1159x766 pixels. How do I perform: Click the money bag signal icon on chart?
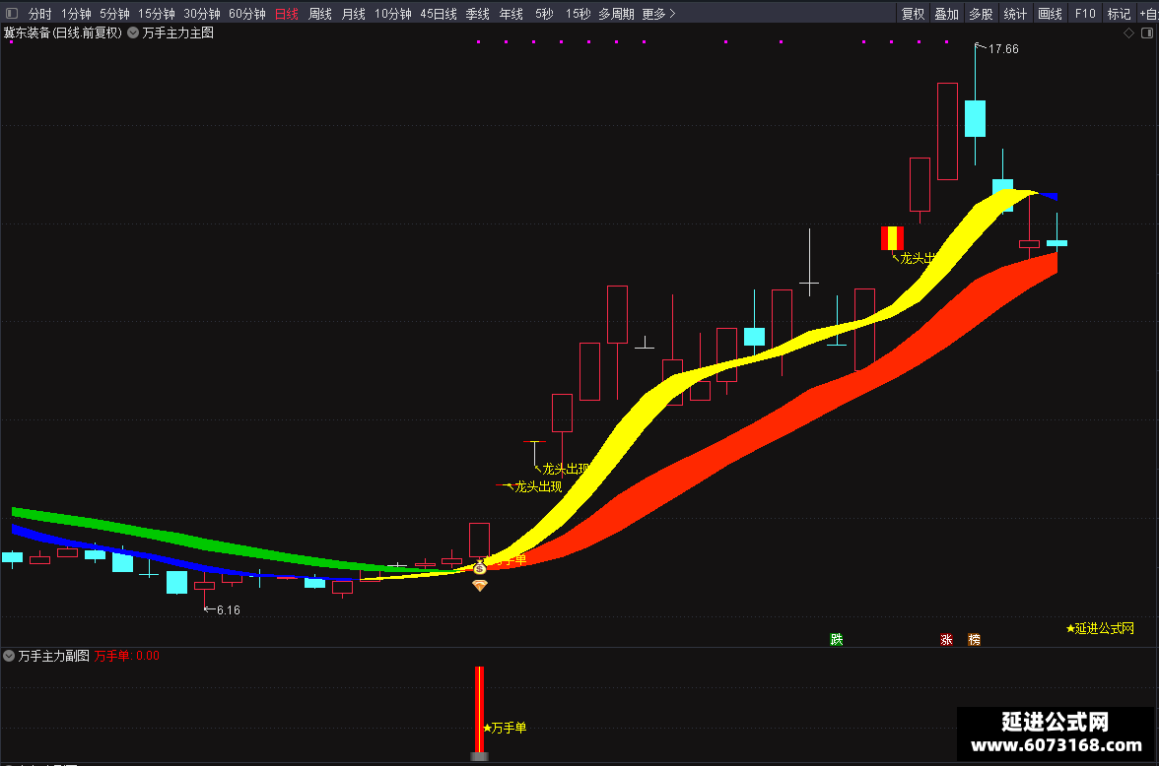click(480, 568)
